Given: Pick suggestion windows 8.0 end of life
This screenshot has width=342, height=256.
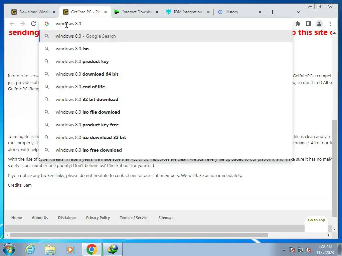Looking at the screenshot, I should 166,87.
